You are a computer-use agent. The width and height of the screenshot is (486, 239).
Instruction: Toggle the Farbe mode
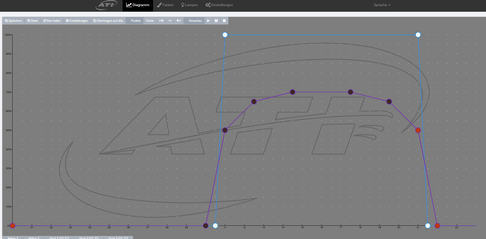pos(150,21)
